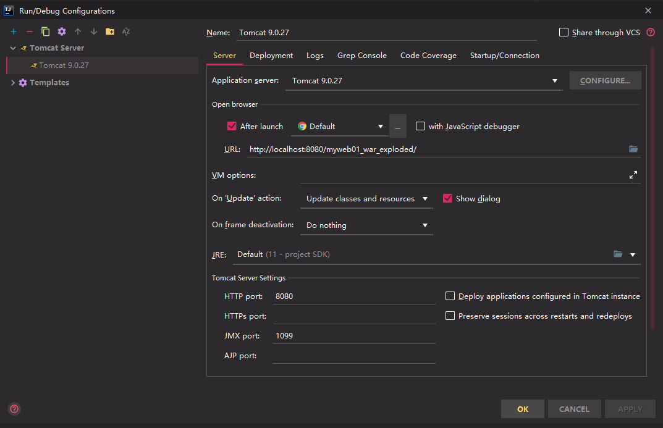Copy the selected configuration
This screenshot has width=663, height=428.
45,31
